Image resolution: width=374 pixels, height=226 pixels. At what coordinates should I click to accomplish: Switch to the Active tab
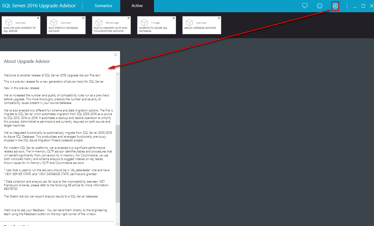[137, 6]
